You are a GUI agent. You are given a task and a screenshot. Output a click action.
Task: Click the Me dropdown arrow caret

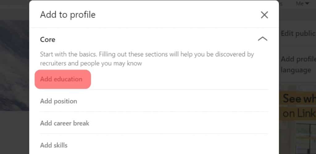307,4
